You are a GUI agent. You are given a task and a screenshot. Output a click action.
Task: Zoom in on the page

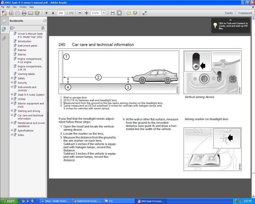click(x=86, y=13)
